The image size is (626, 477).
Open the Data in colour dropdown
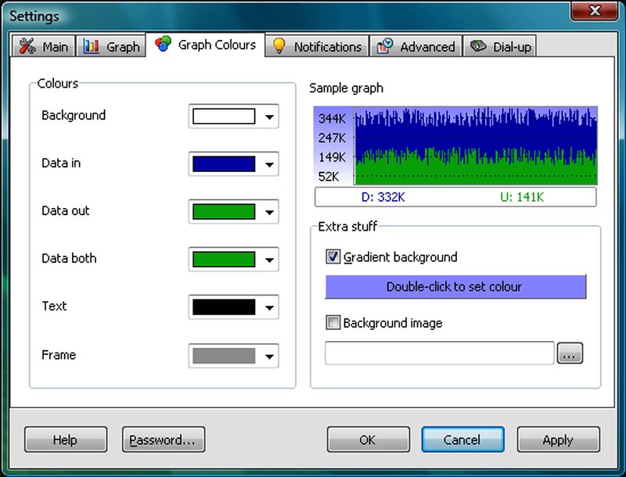click(x=270, y=164)
